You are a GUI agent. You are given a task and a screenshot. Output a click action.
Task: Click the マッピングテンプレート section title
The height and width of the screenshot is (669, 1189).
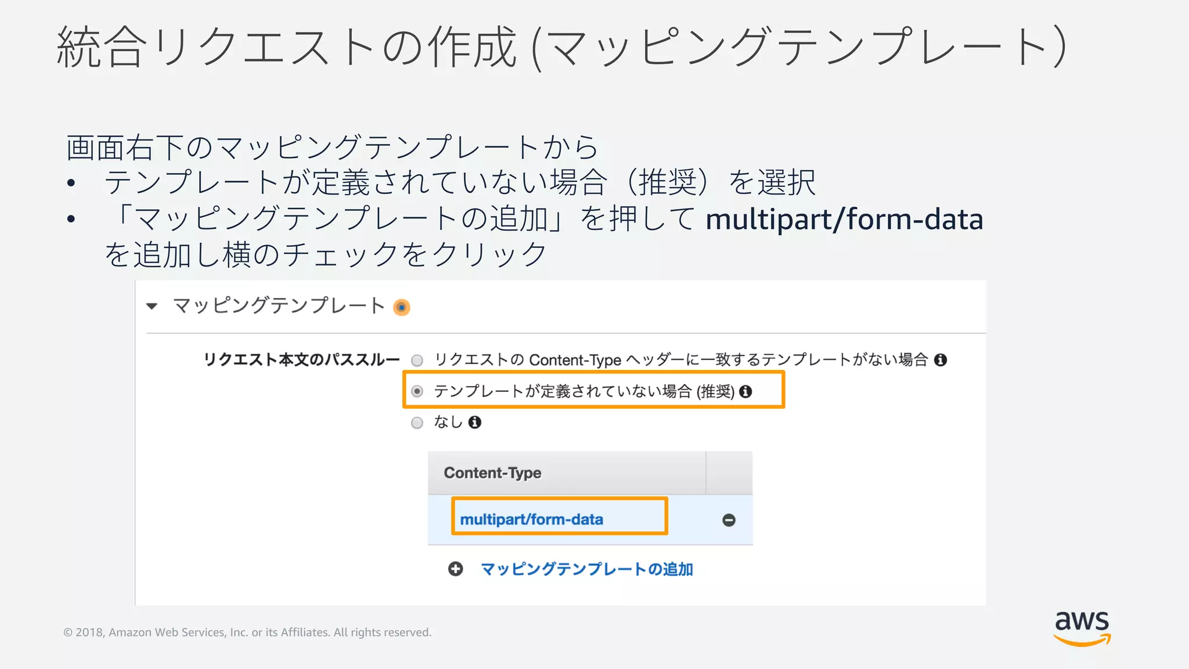pos(279,306)
